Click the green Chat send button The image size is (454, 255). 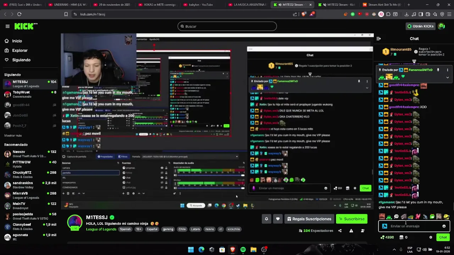[443, 237]
